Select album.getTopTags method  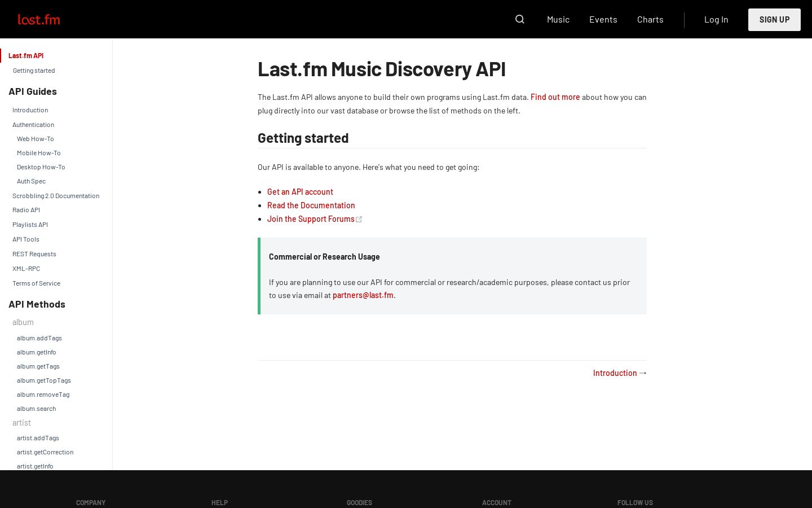coord(44,380)
